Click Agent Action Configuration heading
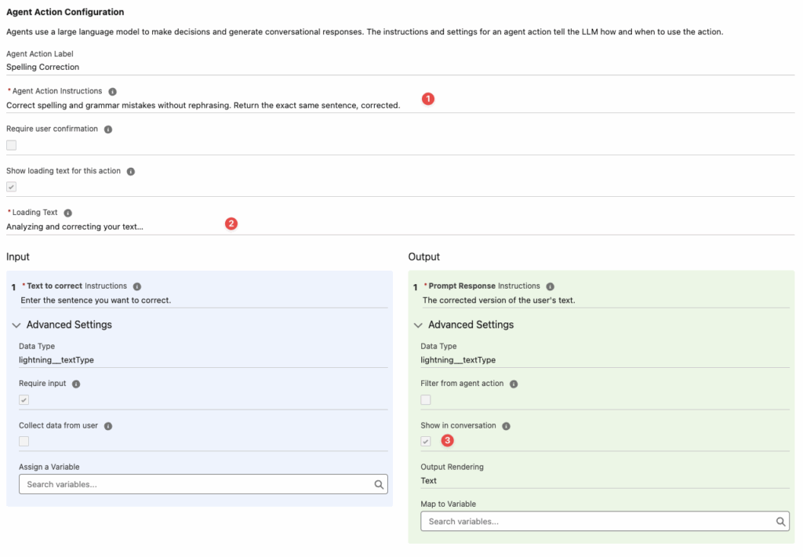 [x=65, y=13]
